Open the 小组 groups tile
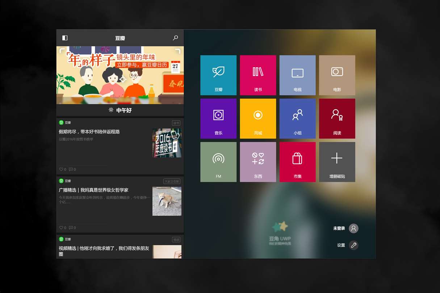 pos(298,119)
